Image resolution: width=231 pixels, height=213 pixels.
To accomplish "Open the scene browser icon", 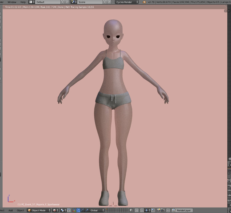I will coord(74,2).
